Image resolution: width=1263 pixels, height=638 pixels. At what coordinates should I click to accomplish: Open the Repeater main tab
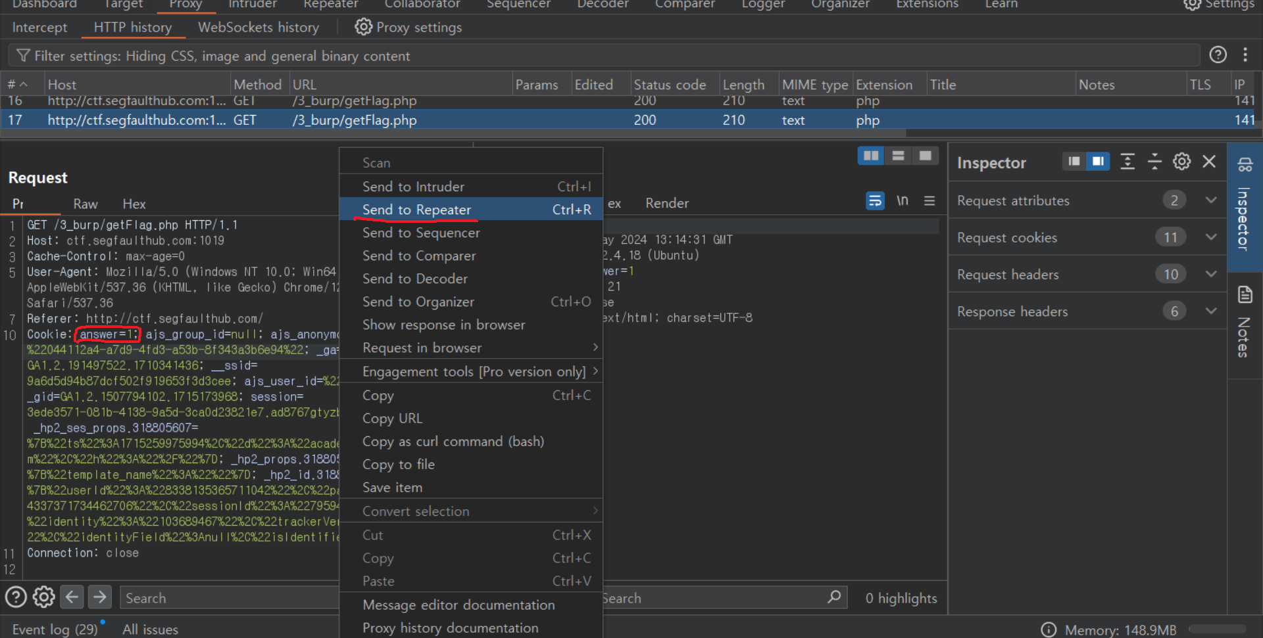(x=331, y=5)
